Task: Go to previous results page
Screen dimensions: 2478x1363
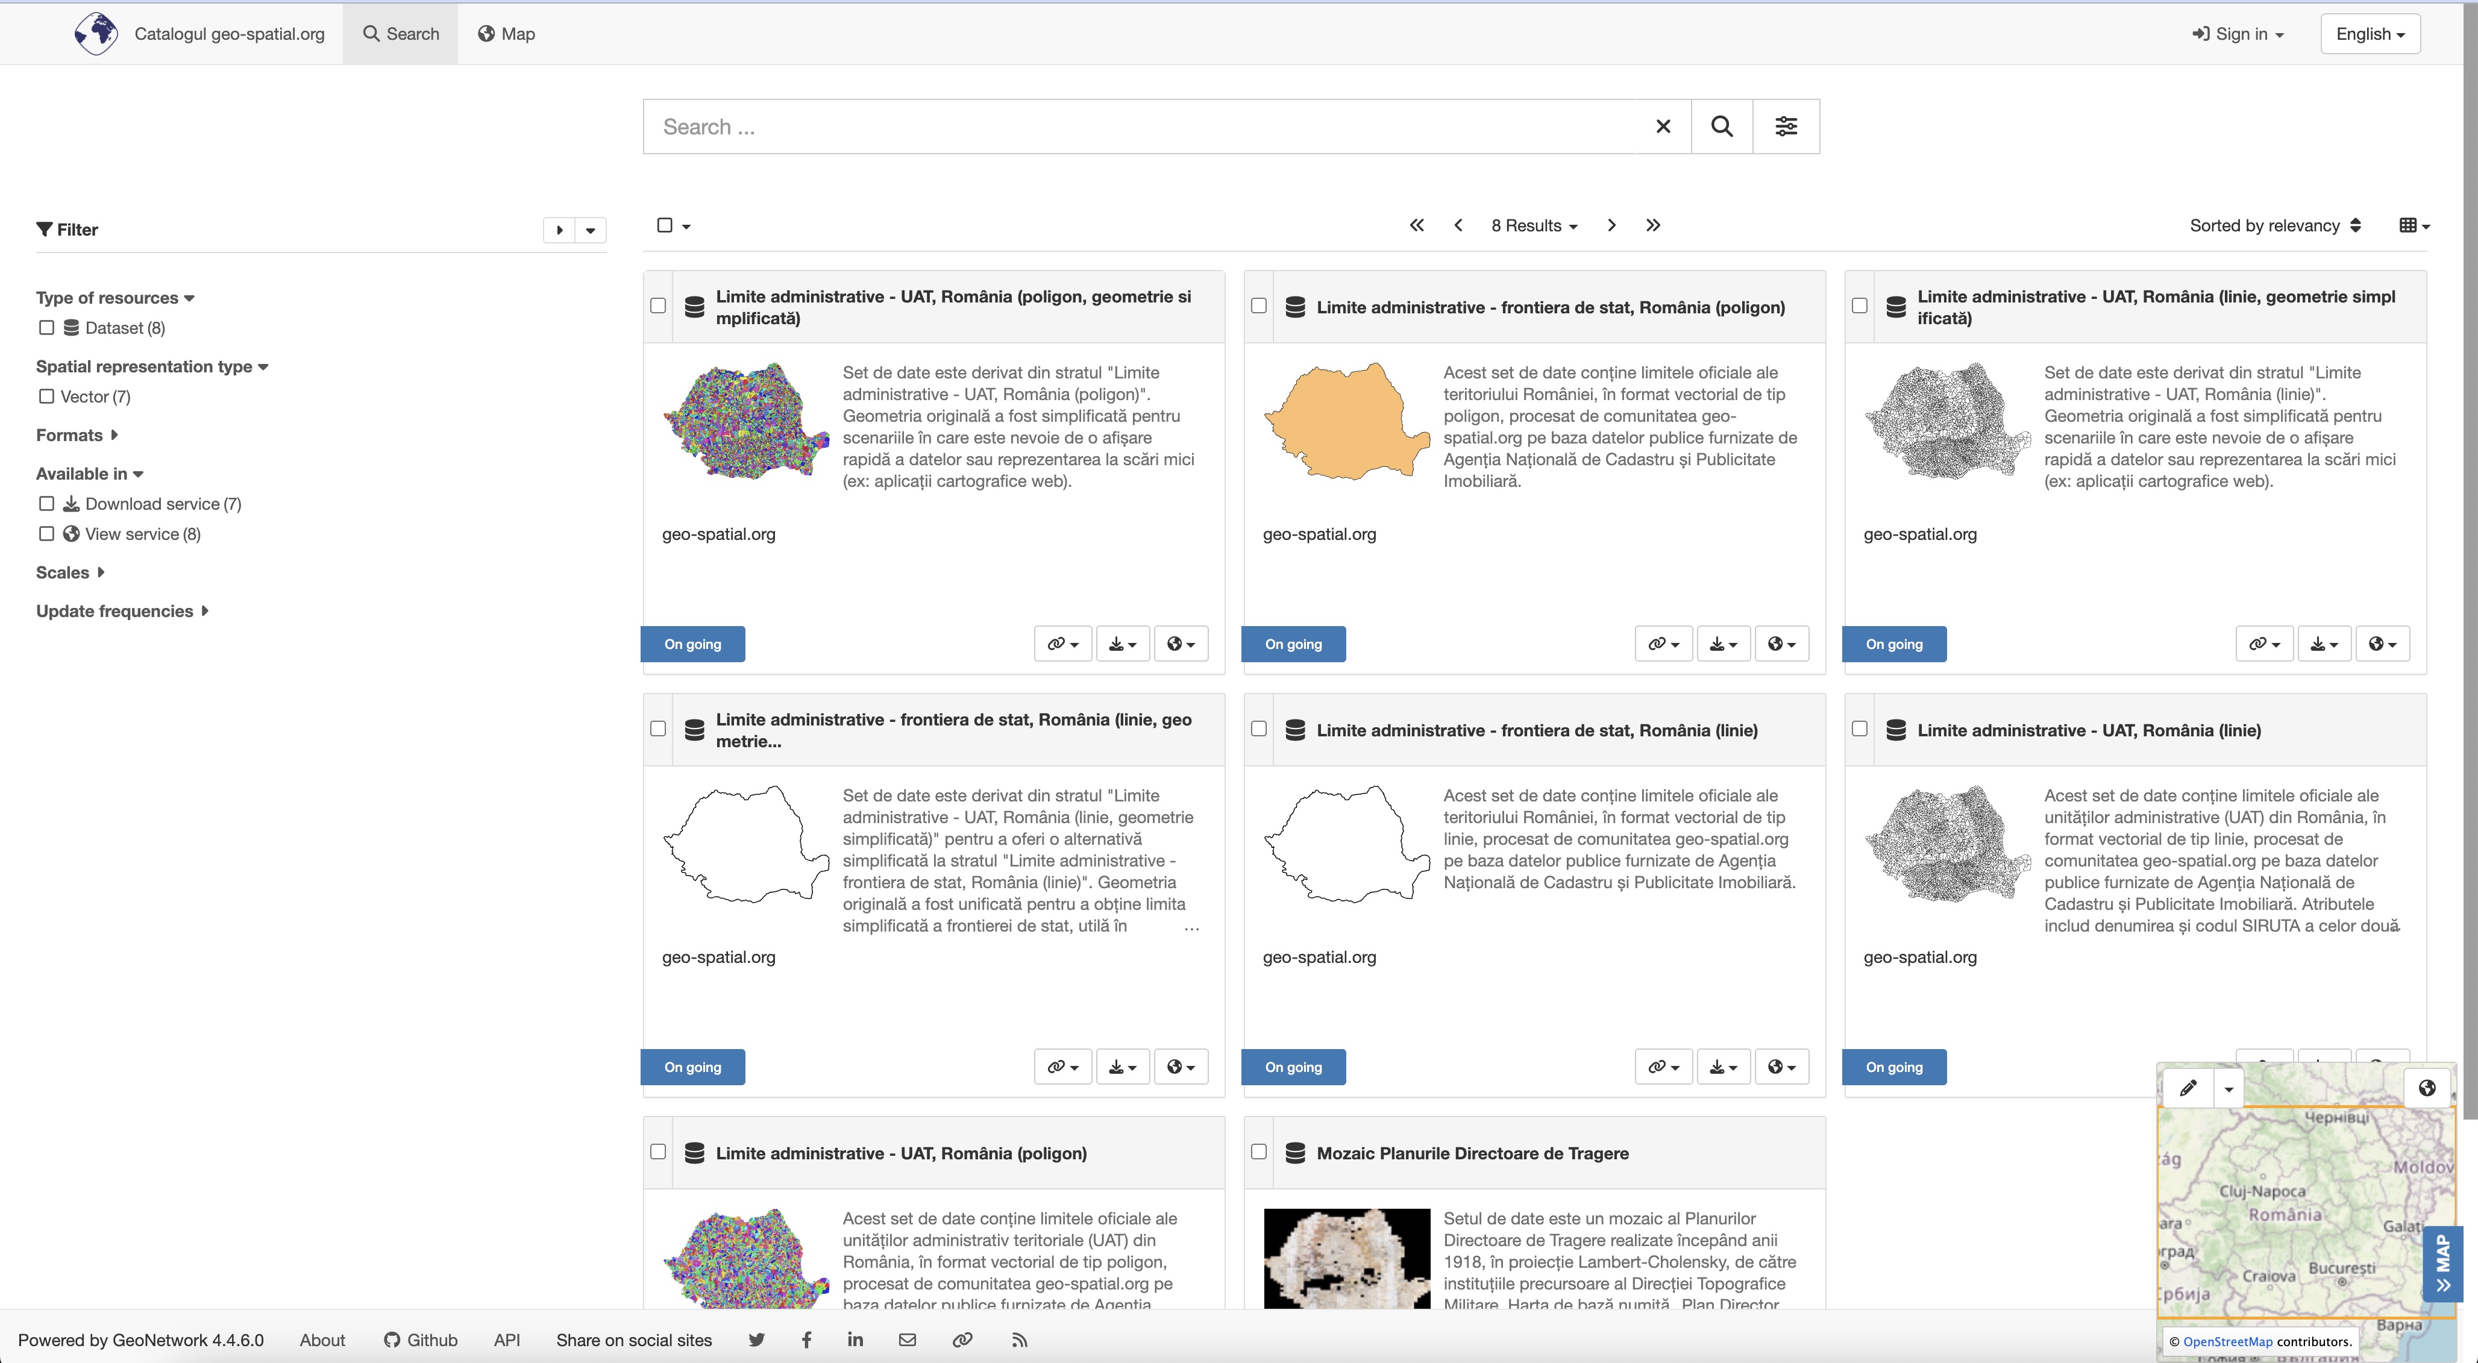Action: [x=1458, y=225]
